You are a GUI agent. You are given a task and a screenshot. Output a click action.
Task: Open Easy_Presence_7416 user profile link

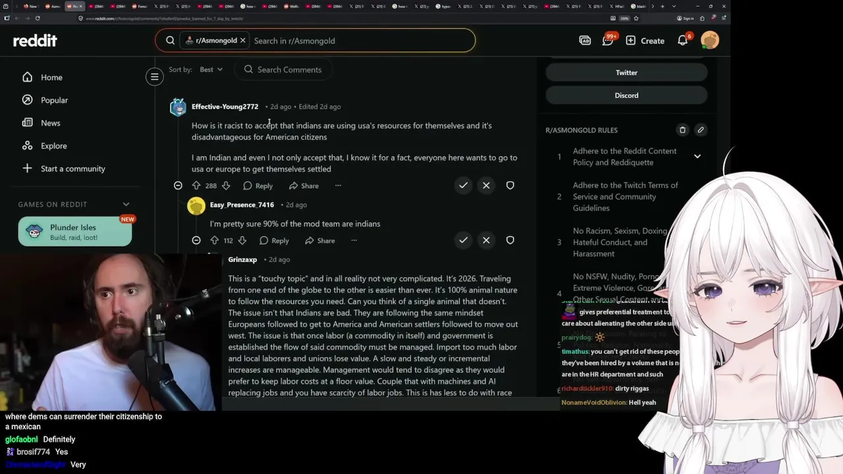click(242, 205)
